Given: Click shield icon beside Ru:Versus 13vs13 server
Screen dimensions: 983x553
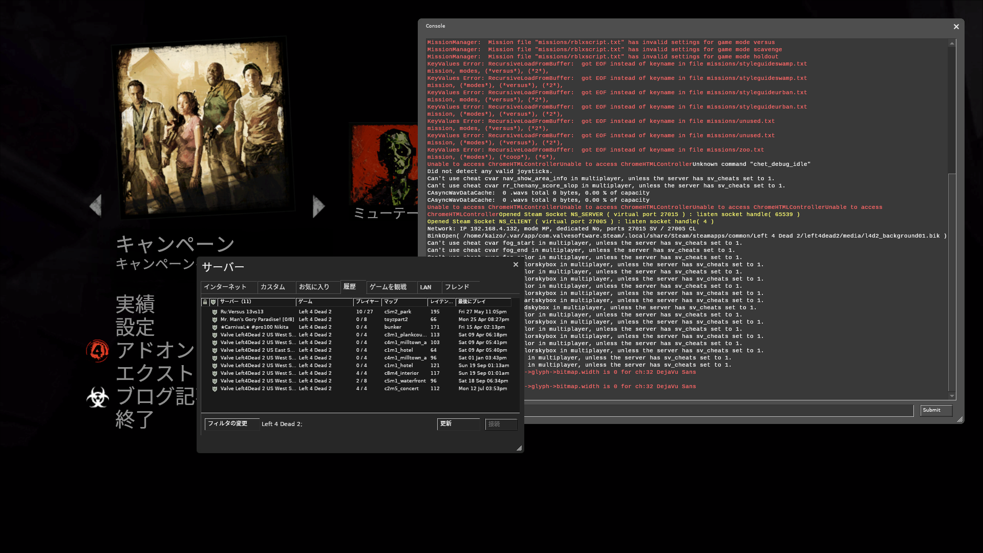Looking at the screenshot, I should [215, 312].
